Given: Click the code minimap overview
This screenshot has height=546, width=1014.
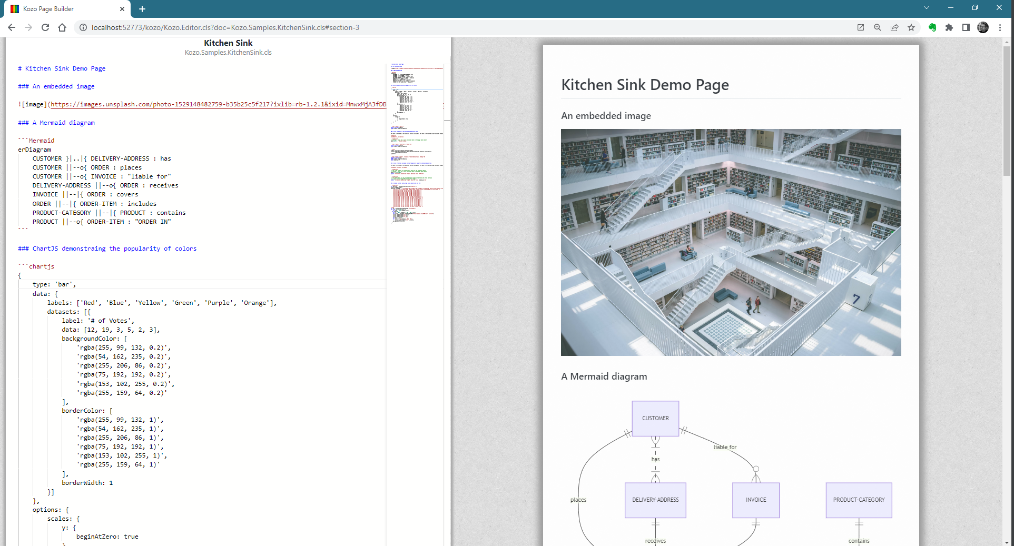Looking at the screenshot, I should click(417, 143).
